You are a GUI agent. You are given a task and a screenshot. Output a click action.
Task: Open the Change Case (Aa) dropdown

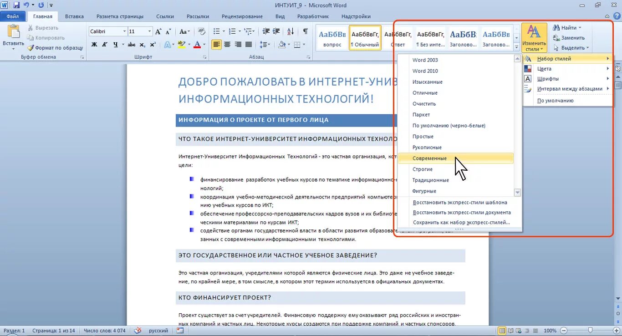(x=184, y=31)
